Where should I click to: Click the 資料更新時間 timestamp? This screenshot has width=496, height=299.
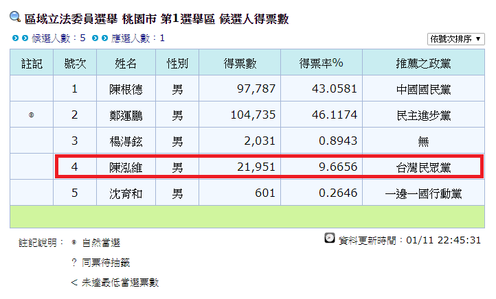[x=409, y=240]
